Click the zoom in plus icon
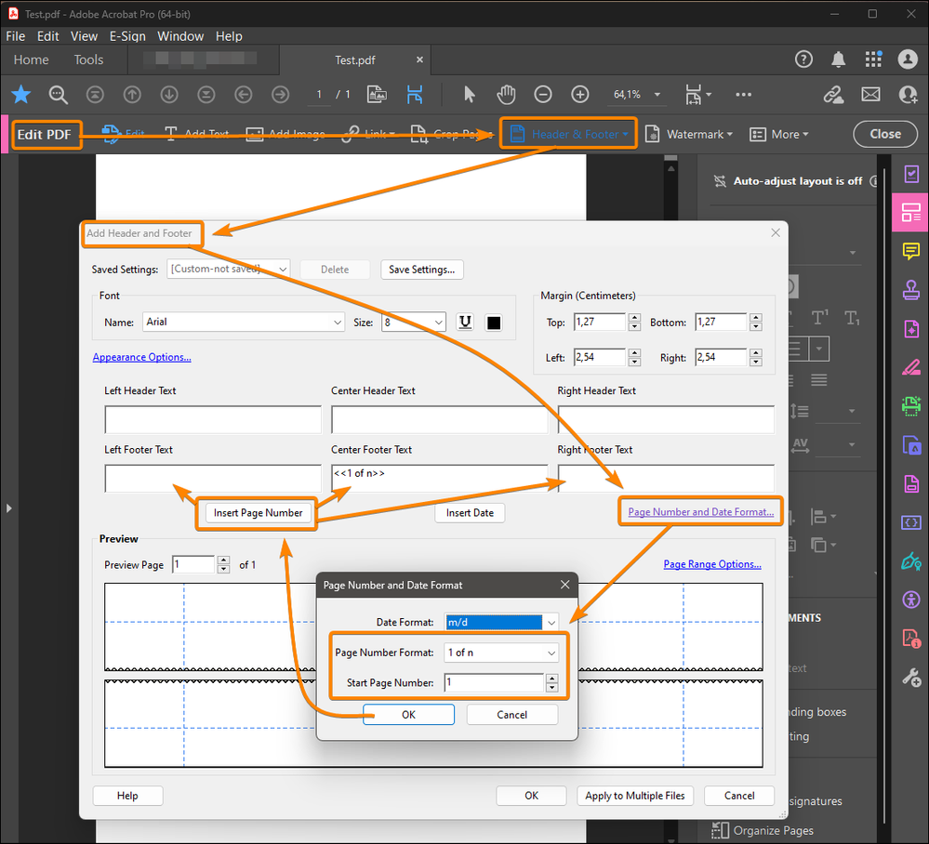 pyautogui.click(x=580, y=94)
